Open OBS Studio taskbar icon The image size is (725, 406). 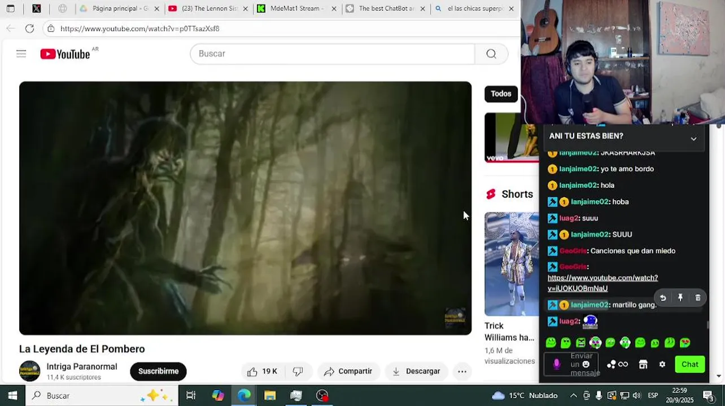[x=322, y=395]
